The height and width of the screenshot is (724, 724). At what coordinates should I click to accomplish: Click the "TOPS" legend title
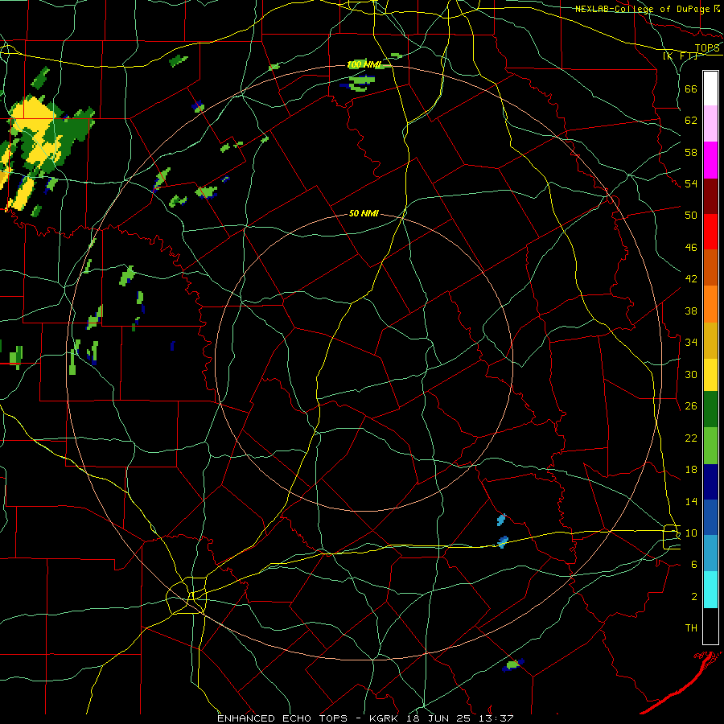(x=707, y=48)
